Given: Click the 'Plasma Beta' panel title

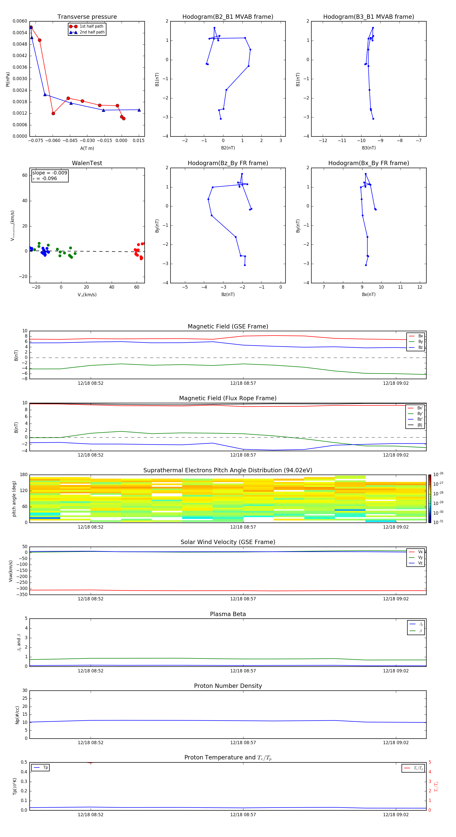Looking at the screenshot, I should click(228, 614).
